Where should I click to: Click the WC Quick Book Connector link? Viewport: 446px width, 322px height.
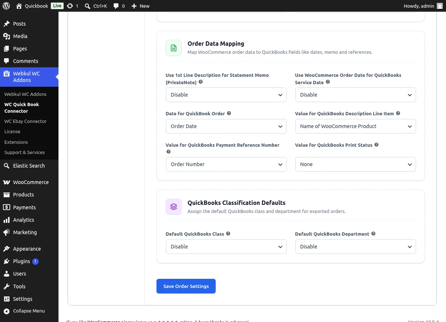pyautogui.click(x=22, y=108)
